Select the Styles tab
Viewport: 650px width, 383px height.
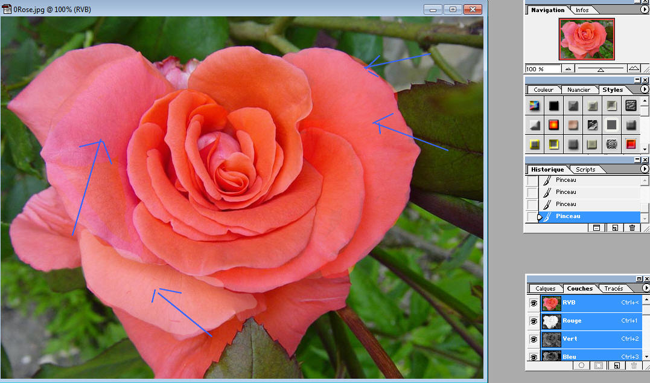[613, 89]
